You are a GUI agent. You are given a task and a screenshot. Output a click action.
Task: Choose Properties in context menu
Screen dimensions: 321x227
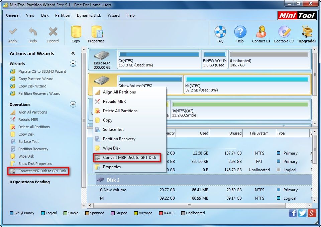[x=130, y=167]
